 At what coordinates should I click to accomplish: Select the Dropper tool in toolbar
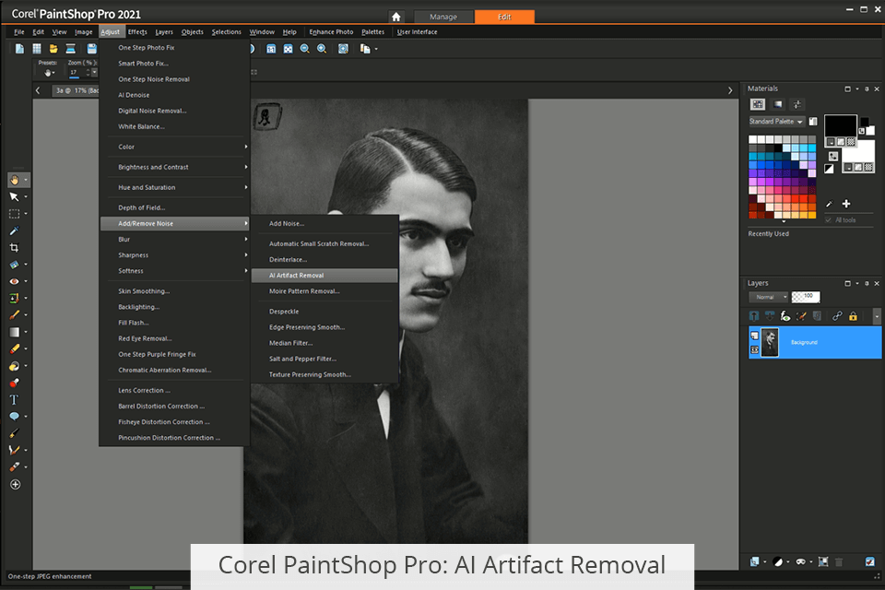pos(14,230)
